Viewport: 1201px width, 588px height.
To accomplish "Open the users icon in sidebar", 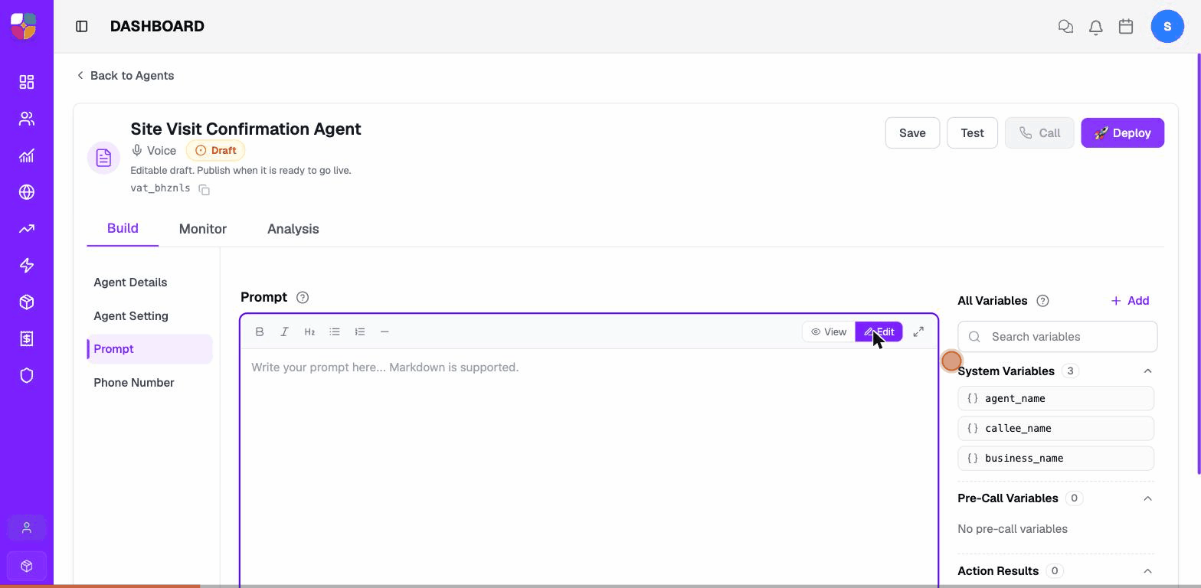I will click(27, 119).
